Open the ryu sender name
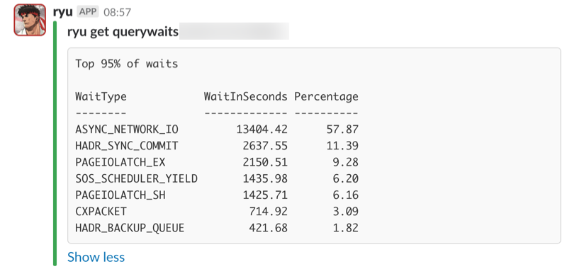This screenshot has height=269, width=567. click(63, 11)
